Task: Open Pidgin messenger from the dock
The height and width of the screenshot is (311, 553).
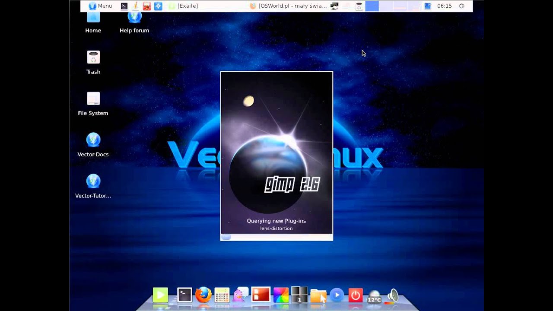Action: [x=240, y=295]
